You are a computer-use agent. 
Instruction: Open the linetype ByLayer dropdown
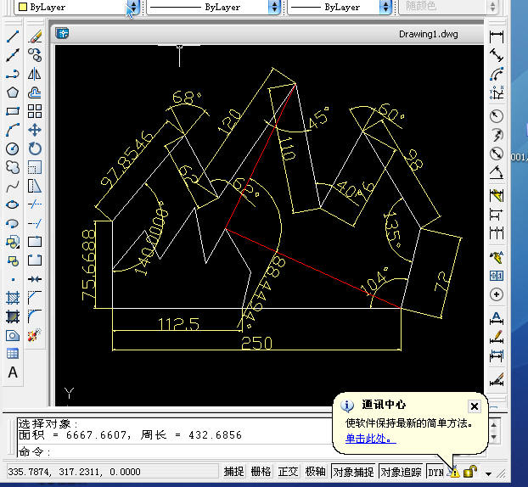[274, 7]
